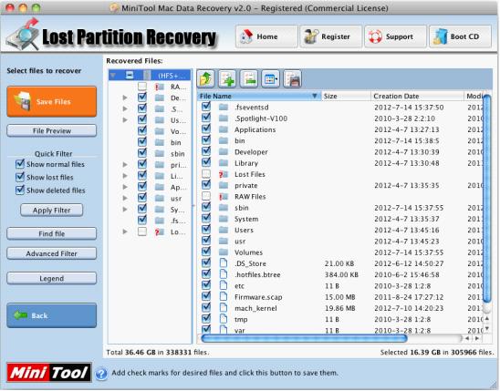Image resolution: width=500 pixels, height=391 pixels.
Task: Click the horizontal scrollbar thumb under file list
Action: (x=304, y=338)
